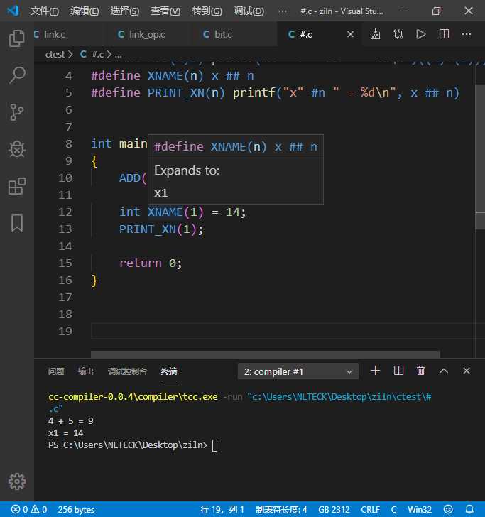Open the terminal selector dropdown '2: compiler #1'
The image size is (485, 517).
pyautogui.click(x=298, y=371)
